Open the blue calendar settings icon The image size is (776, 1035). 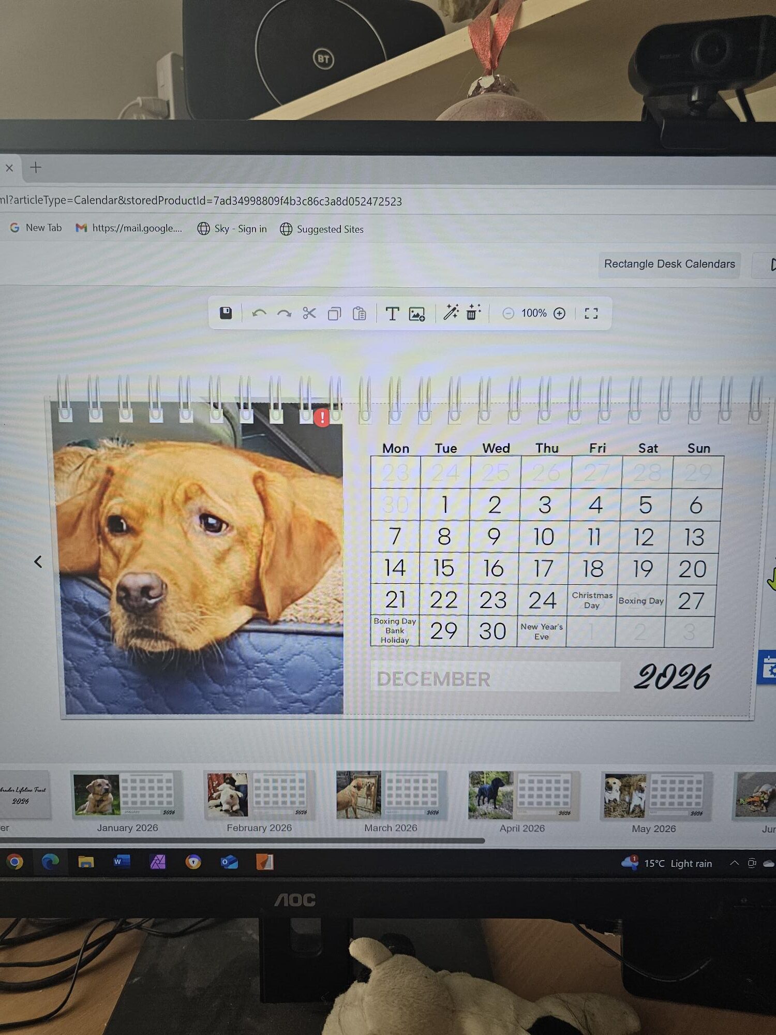tap(767, 667)
